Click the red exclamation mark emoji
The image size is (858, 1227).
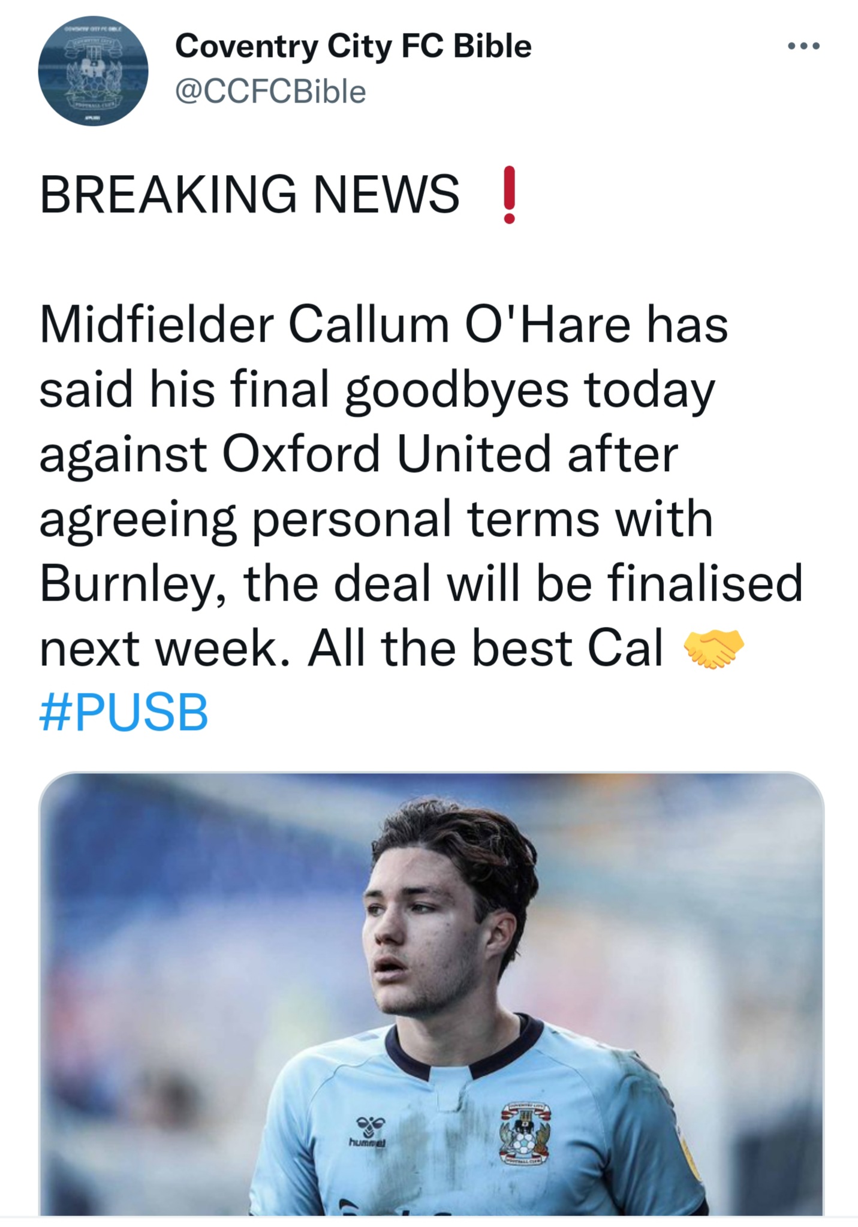pos(508,195)
